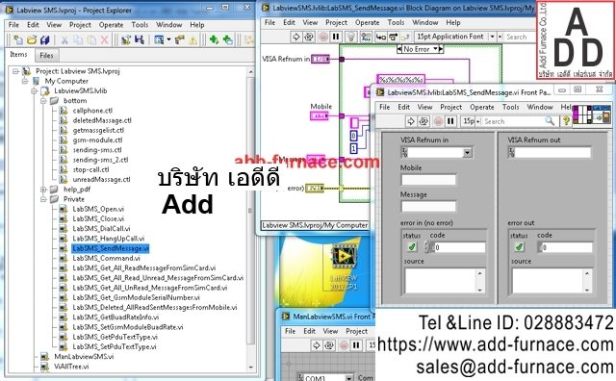Click Paste icon in Project Explorer toolbar
The image size is (616, 381).
pyautogui.click(x=91, y=39)
